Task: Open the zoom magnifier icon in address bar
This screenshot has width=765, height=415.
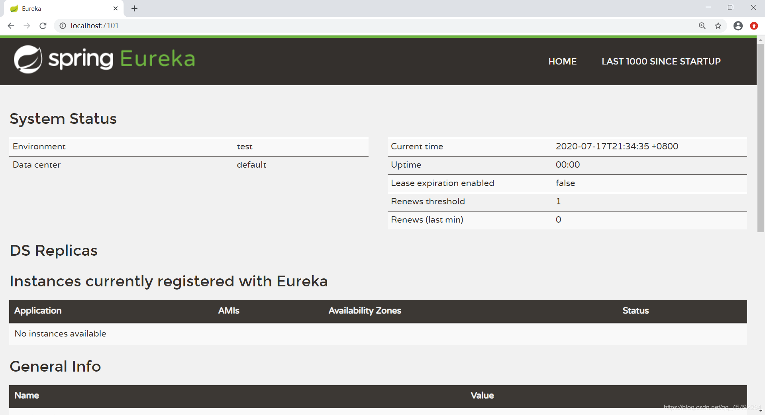Action: coord(702,25)
